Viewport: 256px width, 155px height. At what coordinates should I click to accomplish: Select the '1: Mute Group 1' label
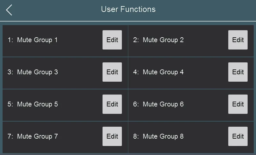point(33,40)
